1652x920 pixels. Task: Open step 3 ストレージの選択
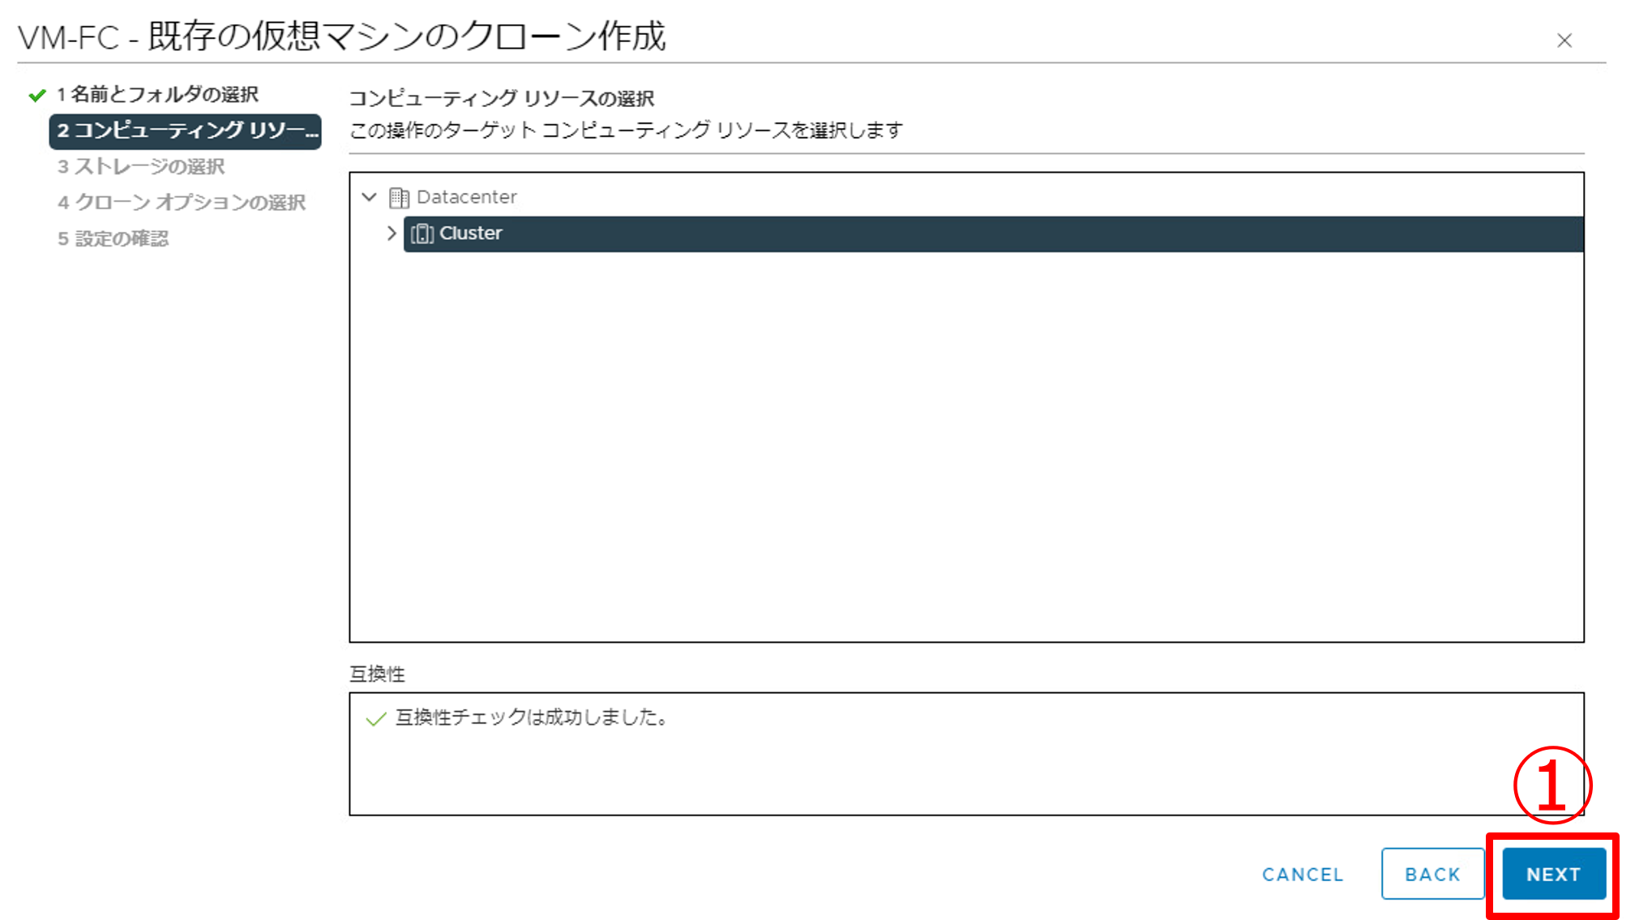click(141, 167)
